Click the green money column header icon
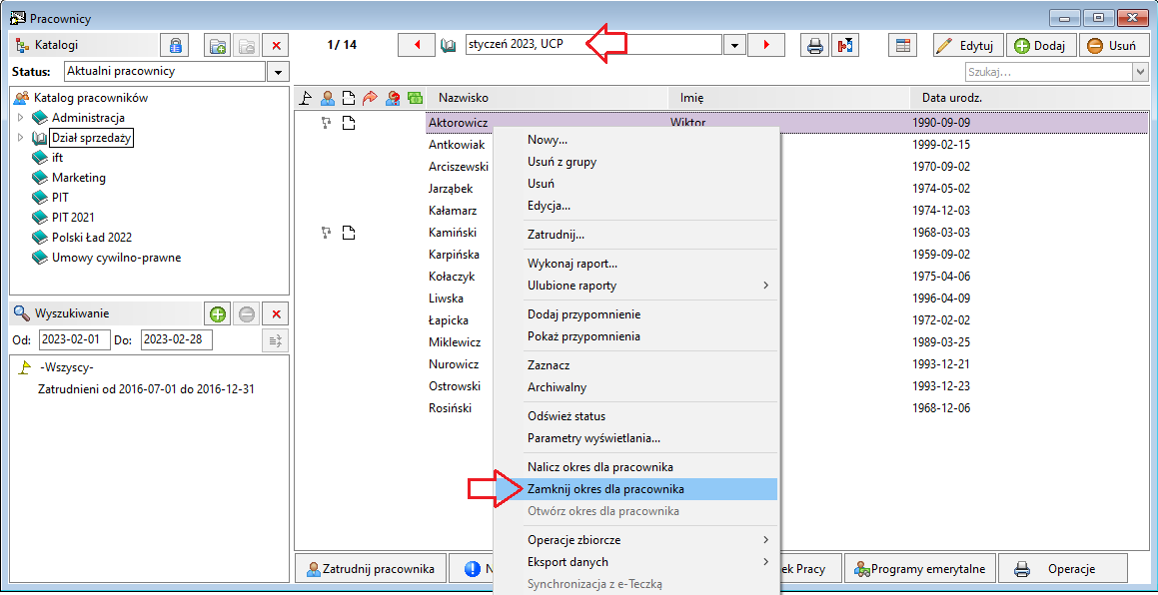Viewport: 1158px width, 595px height. coord(415,98)
